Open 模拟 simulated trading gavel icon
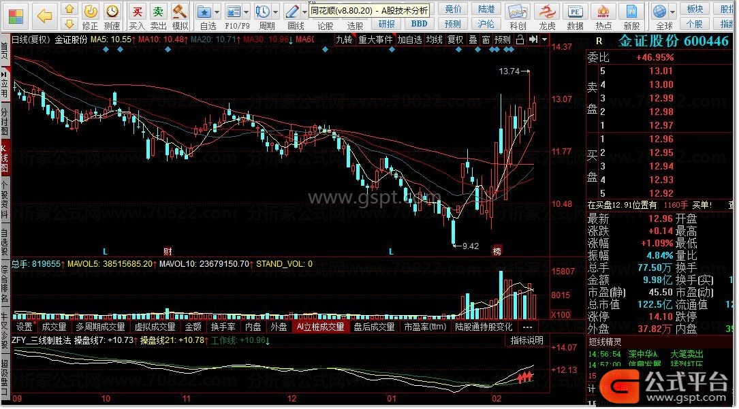 [x=180, y=12]
